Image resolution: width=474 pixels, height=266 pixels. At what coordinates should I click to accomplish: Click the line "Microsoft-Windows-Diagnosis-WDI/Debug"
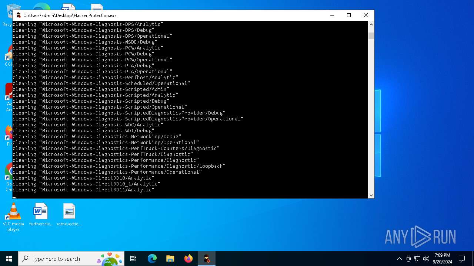pyautogui.click(x=84, y=131)
